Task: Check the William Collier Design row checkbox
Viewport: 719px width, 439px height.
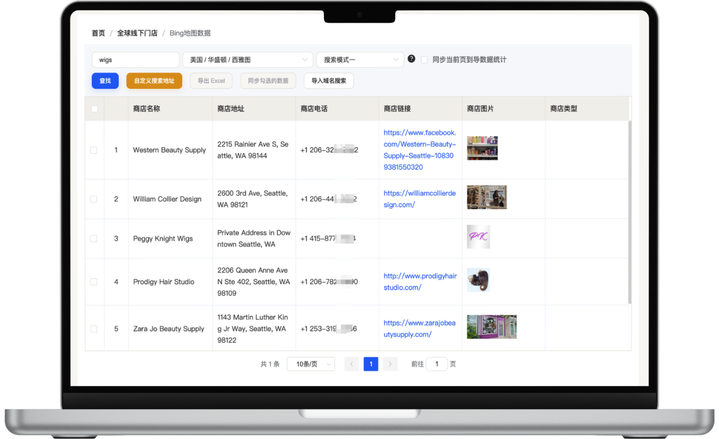Action: coord(94,199)
